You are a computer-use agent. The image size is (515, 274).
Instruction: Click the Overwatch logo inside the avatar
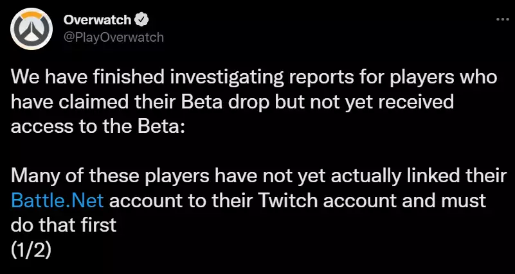[30, 30]
